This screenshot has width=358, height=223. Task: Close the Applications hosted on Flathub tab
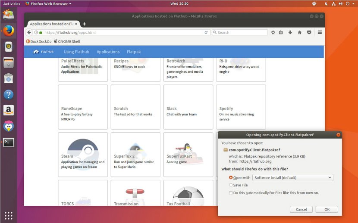[76, 24]
